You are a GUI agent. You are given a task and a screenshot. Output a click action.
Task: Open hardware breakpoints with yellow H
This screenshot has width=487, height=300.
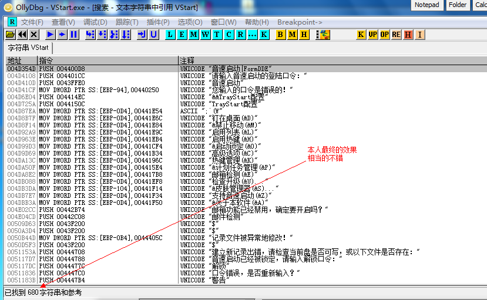(304, 35)
